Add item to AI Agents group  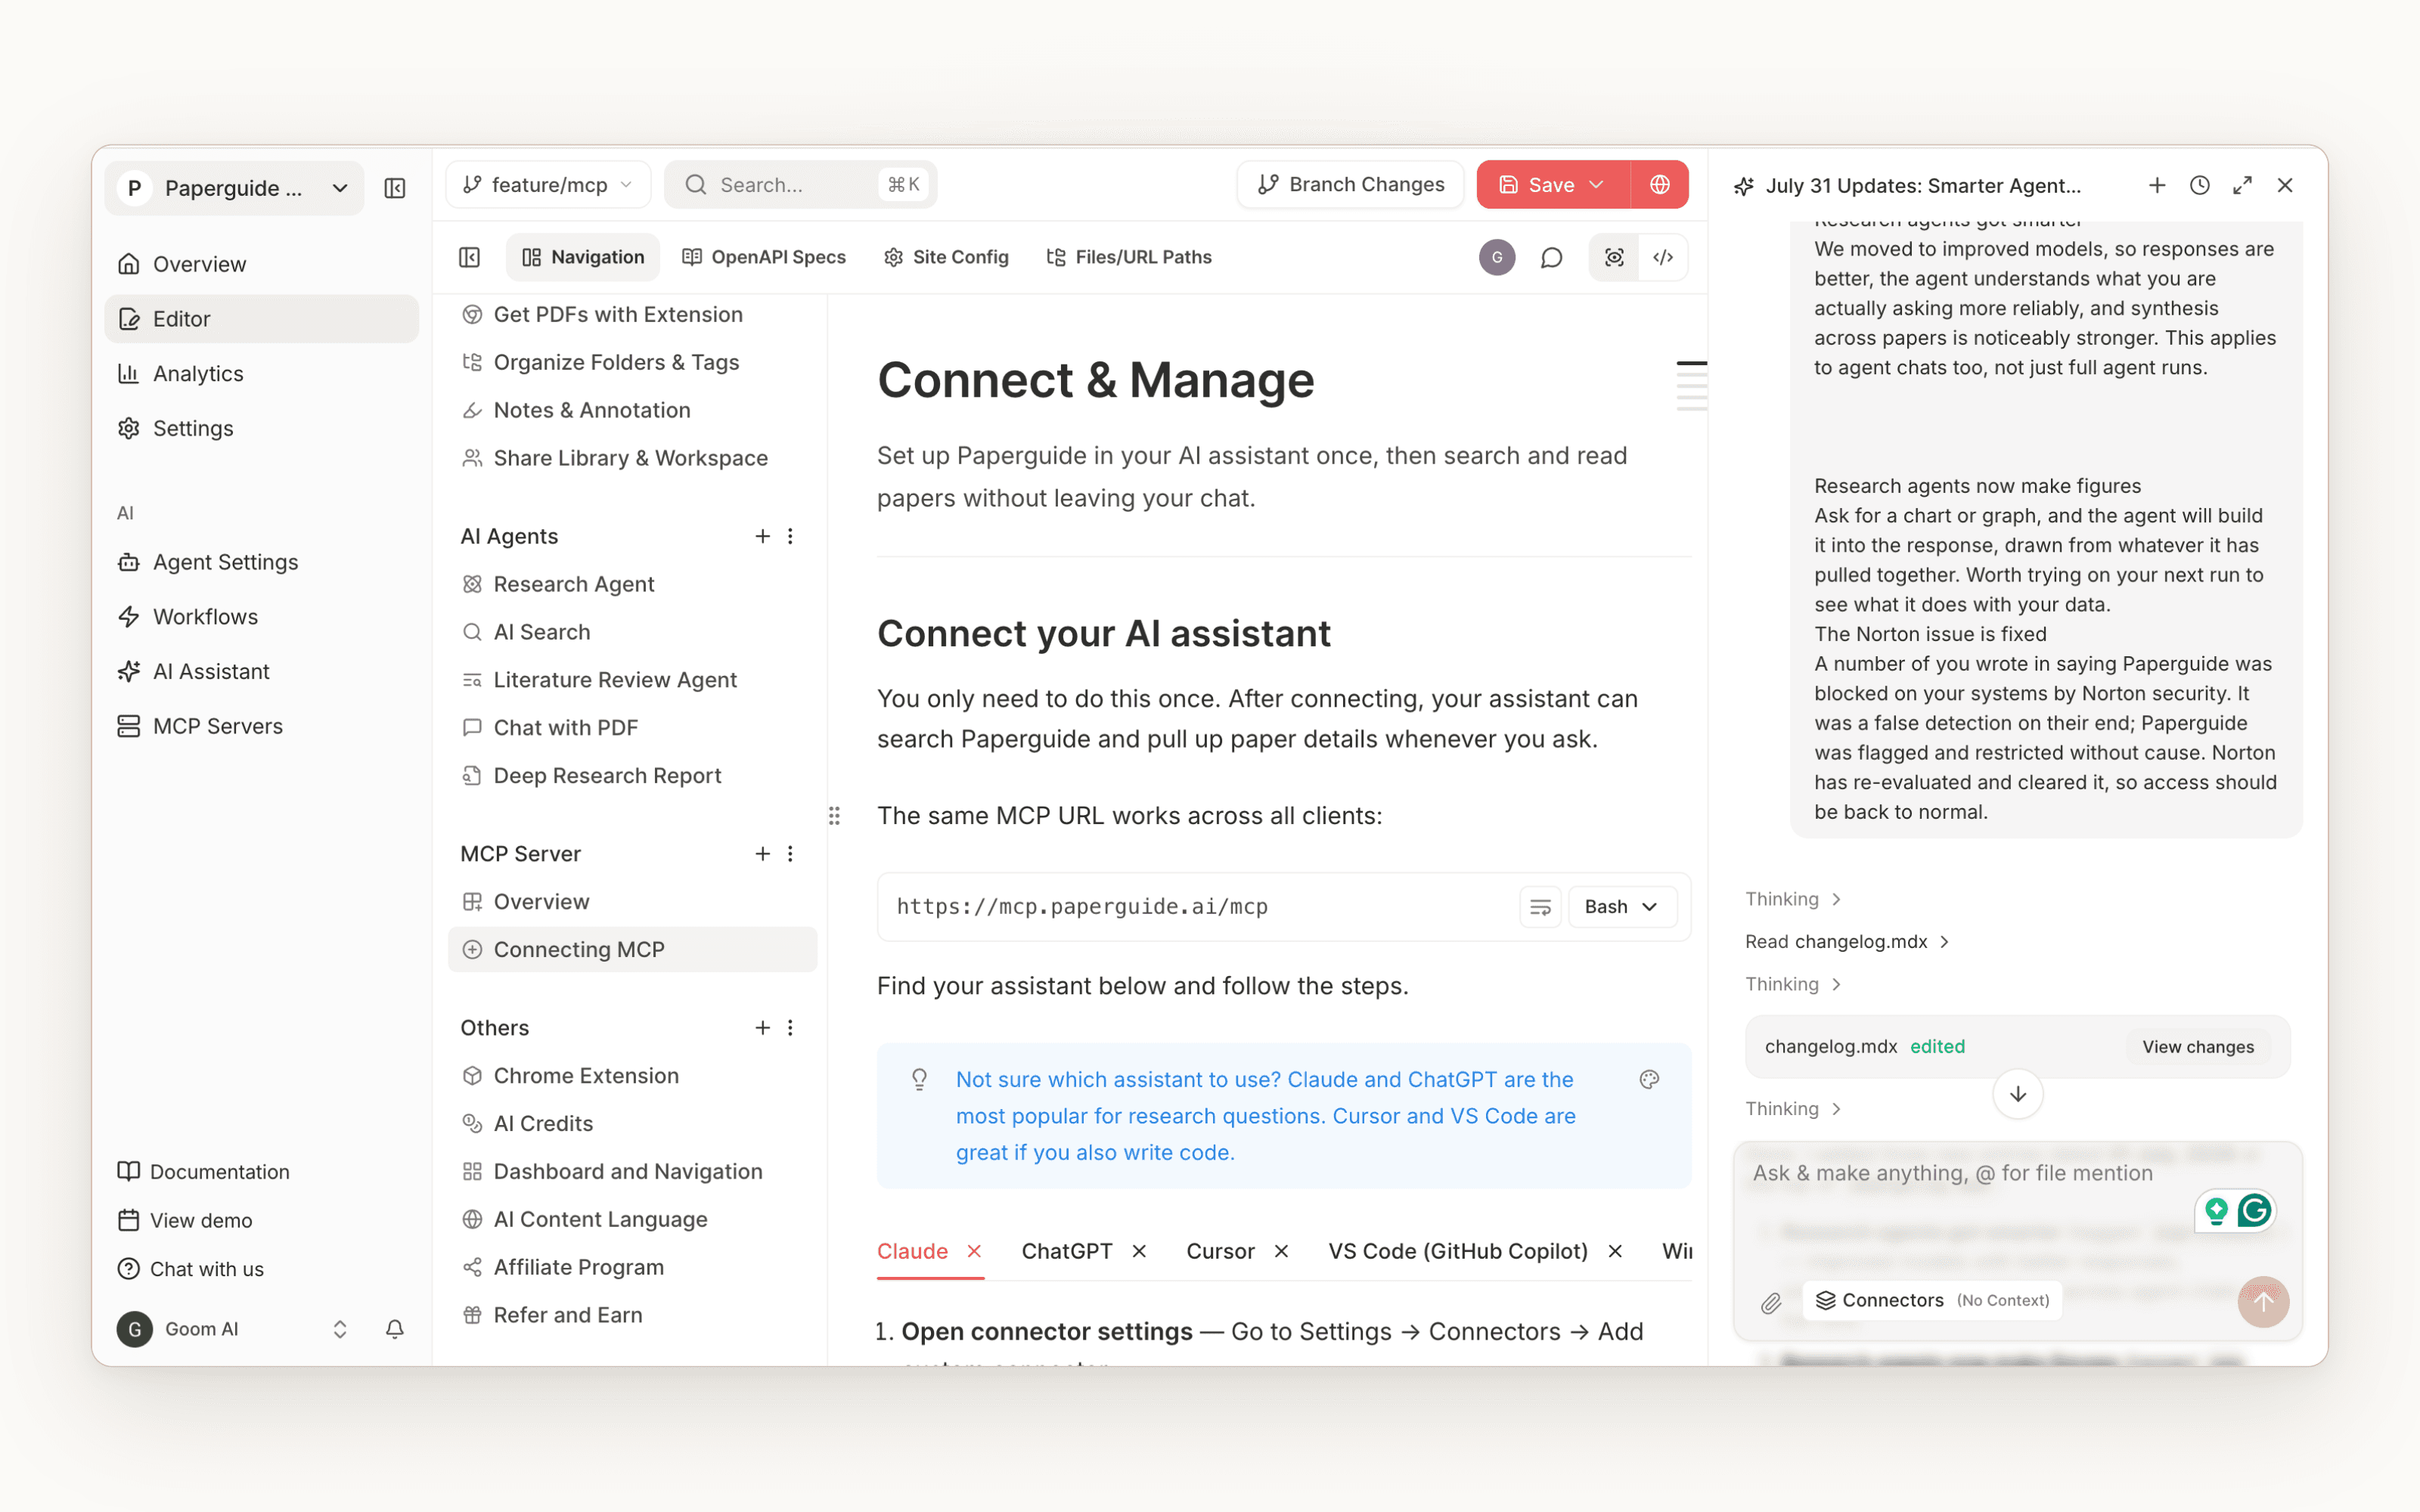(x=762, y=536)
